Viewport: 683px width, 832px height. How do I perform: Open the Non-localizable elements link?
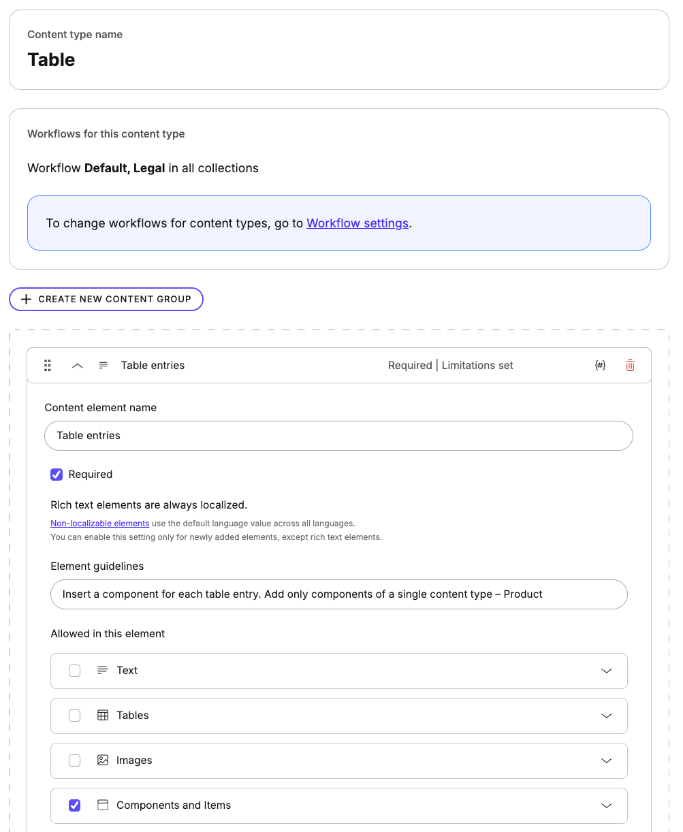(99, 523)
